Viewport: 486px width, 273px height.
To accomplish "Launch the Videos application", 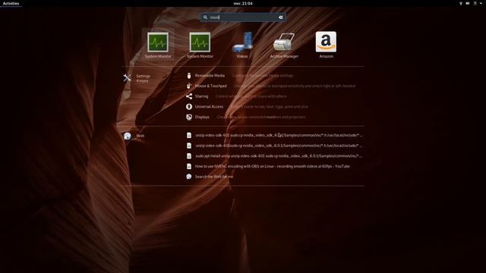I will [x=242, y=44].
